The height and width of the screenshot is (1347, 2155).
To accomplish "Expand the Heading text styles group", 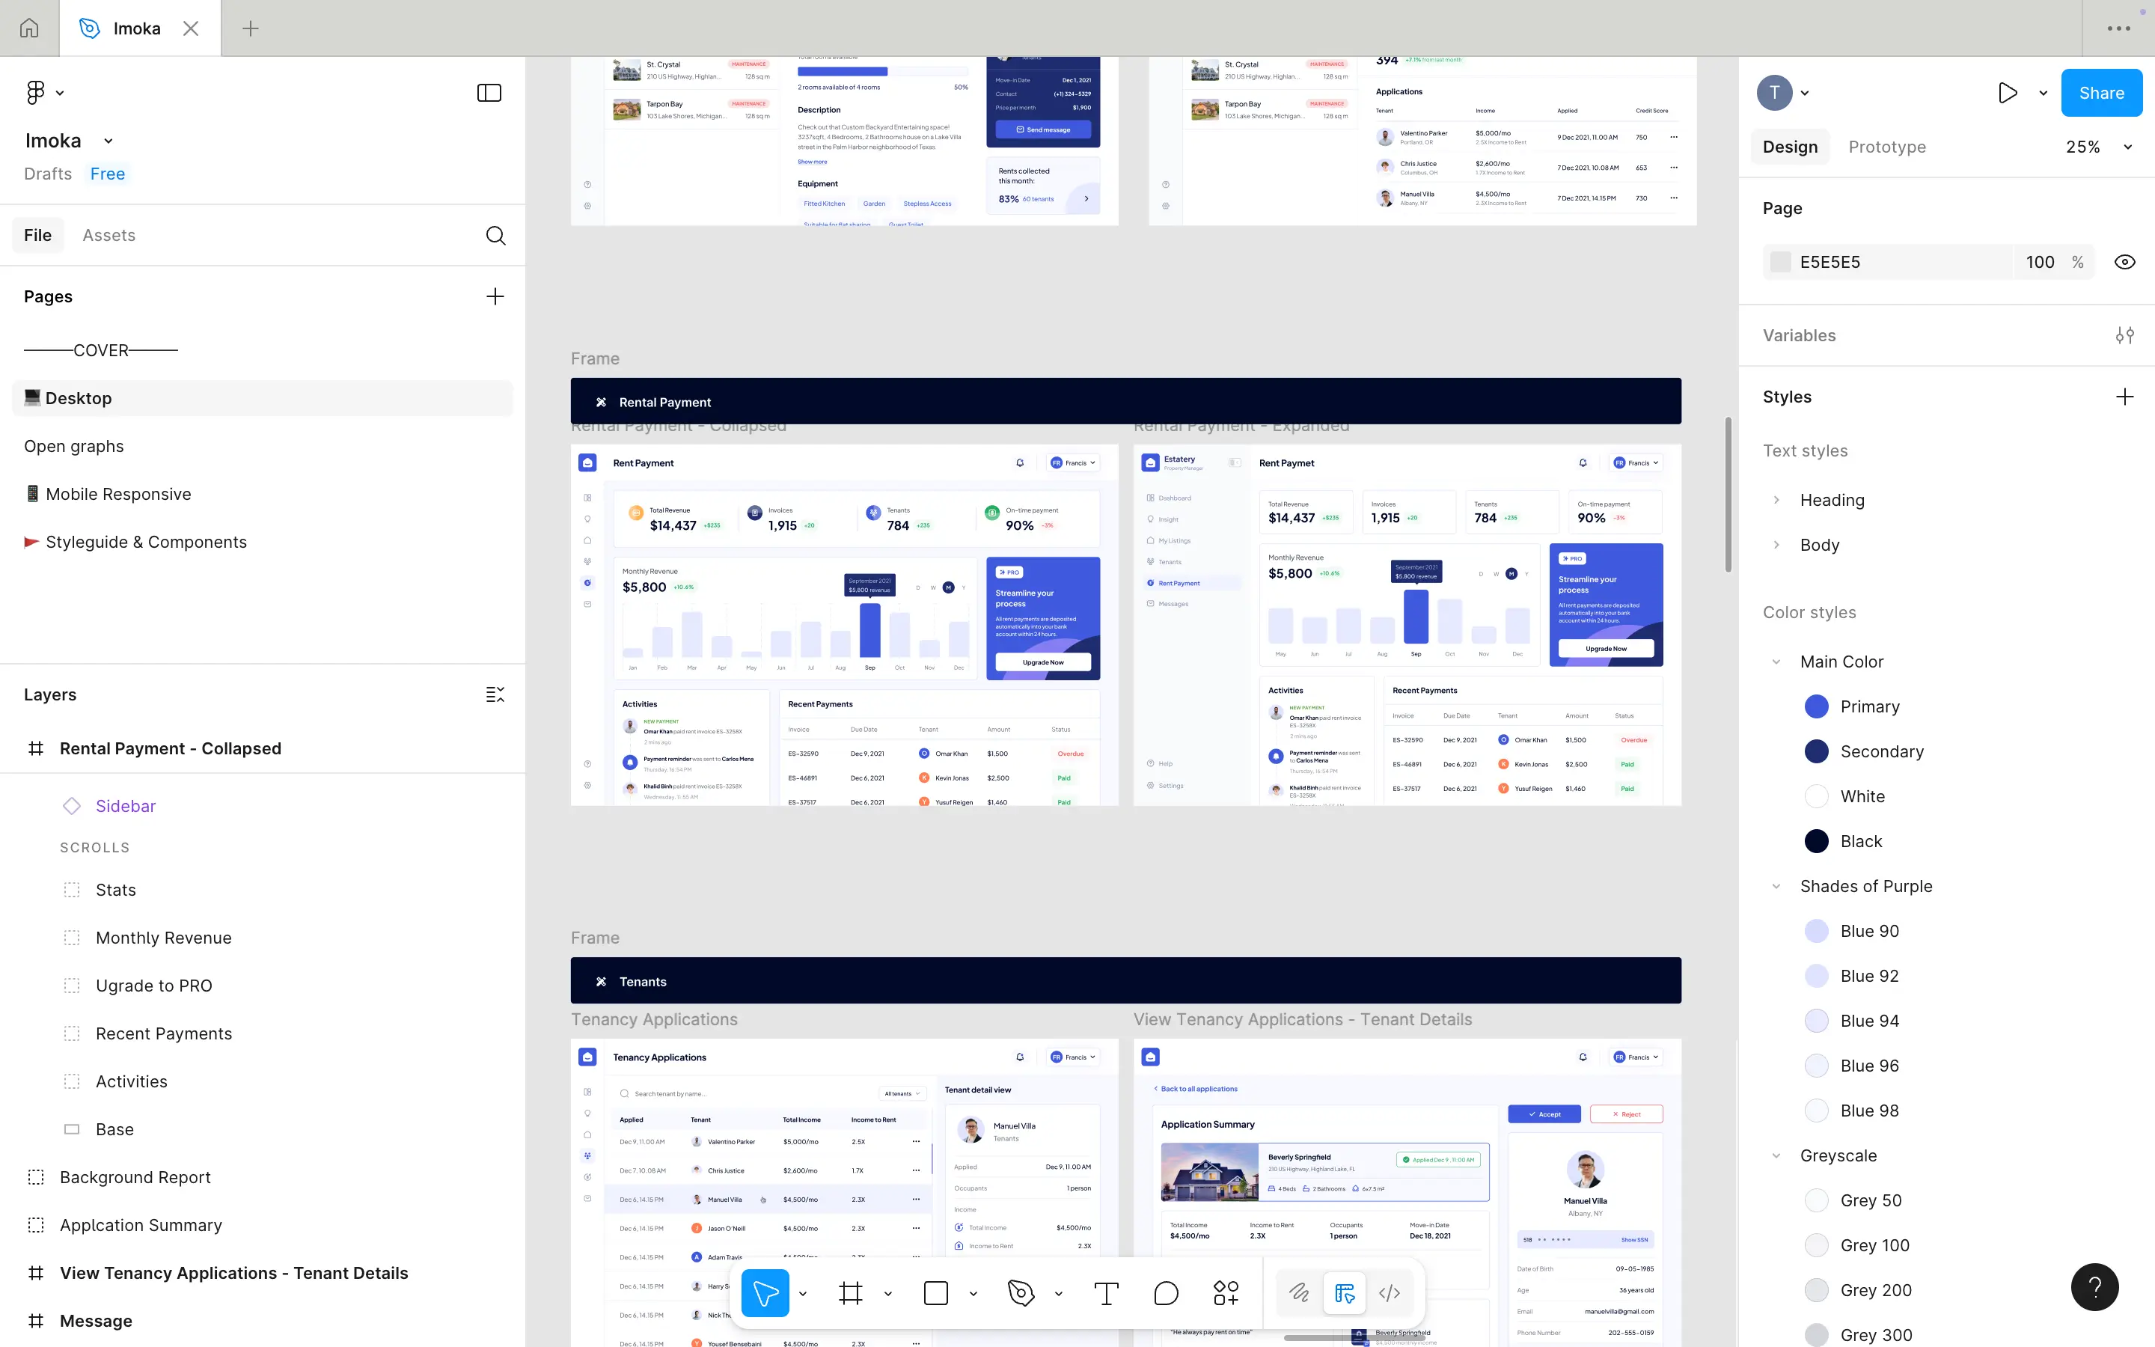I will pos(1776,500).
